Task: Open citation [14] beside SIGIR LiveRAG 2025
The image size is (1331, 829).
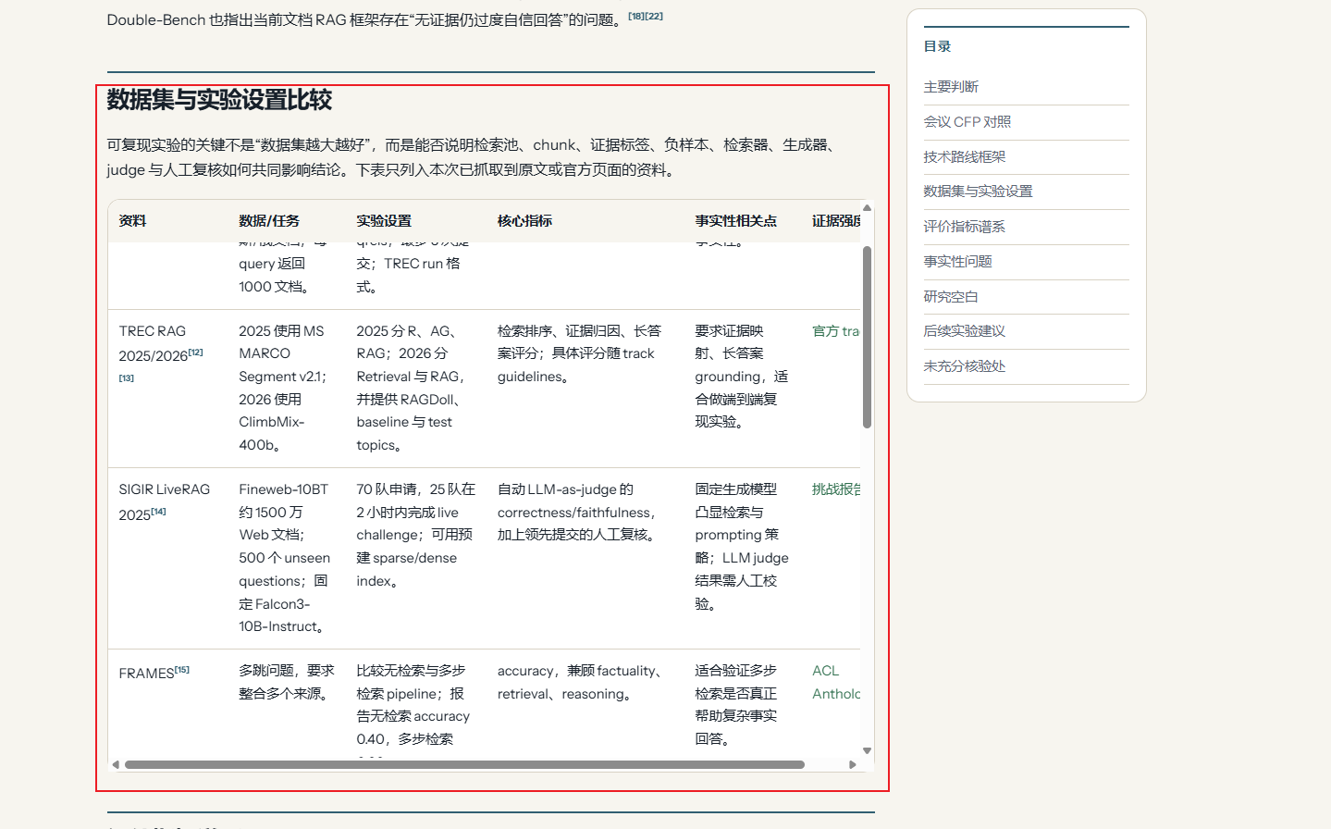Action: [x=158, y=511]
